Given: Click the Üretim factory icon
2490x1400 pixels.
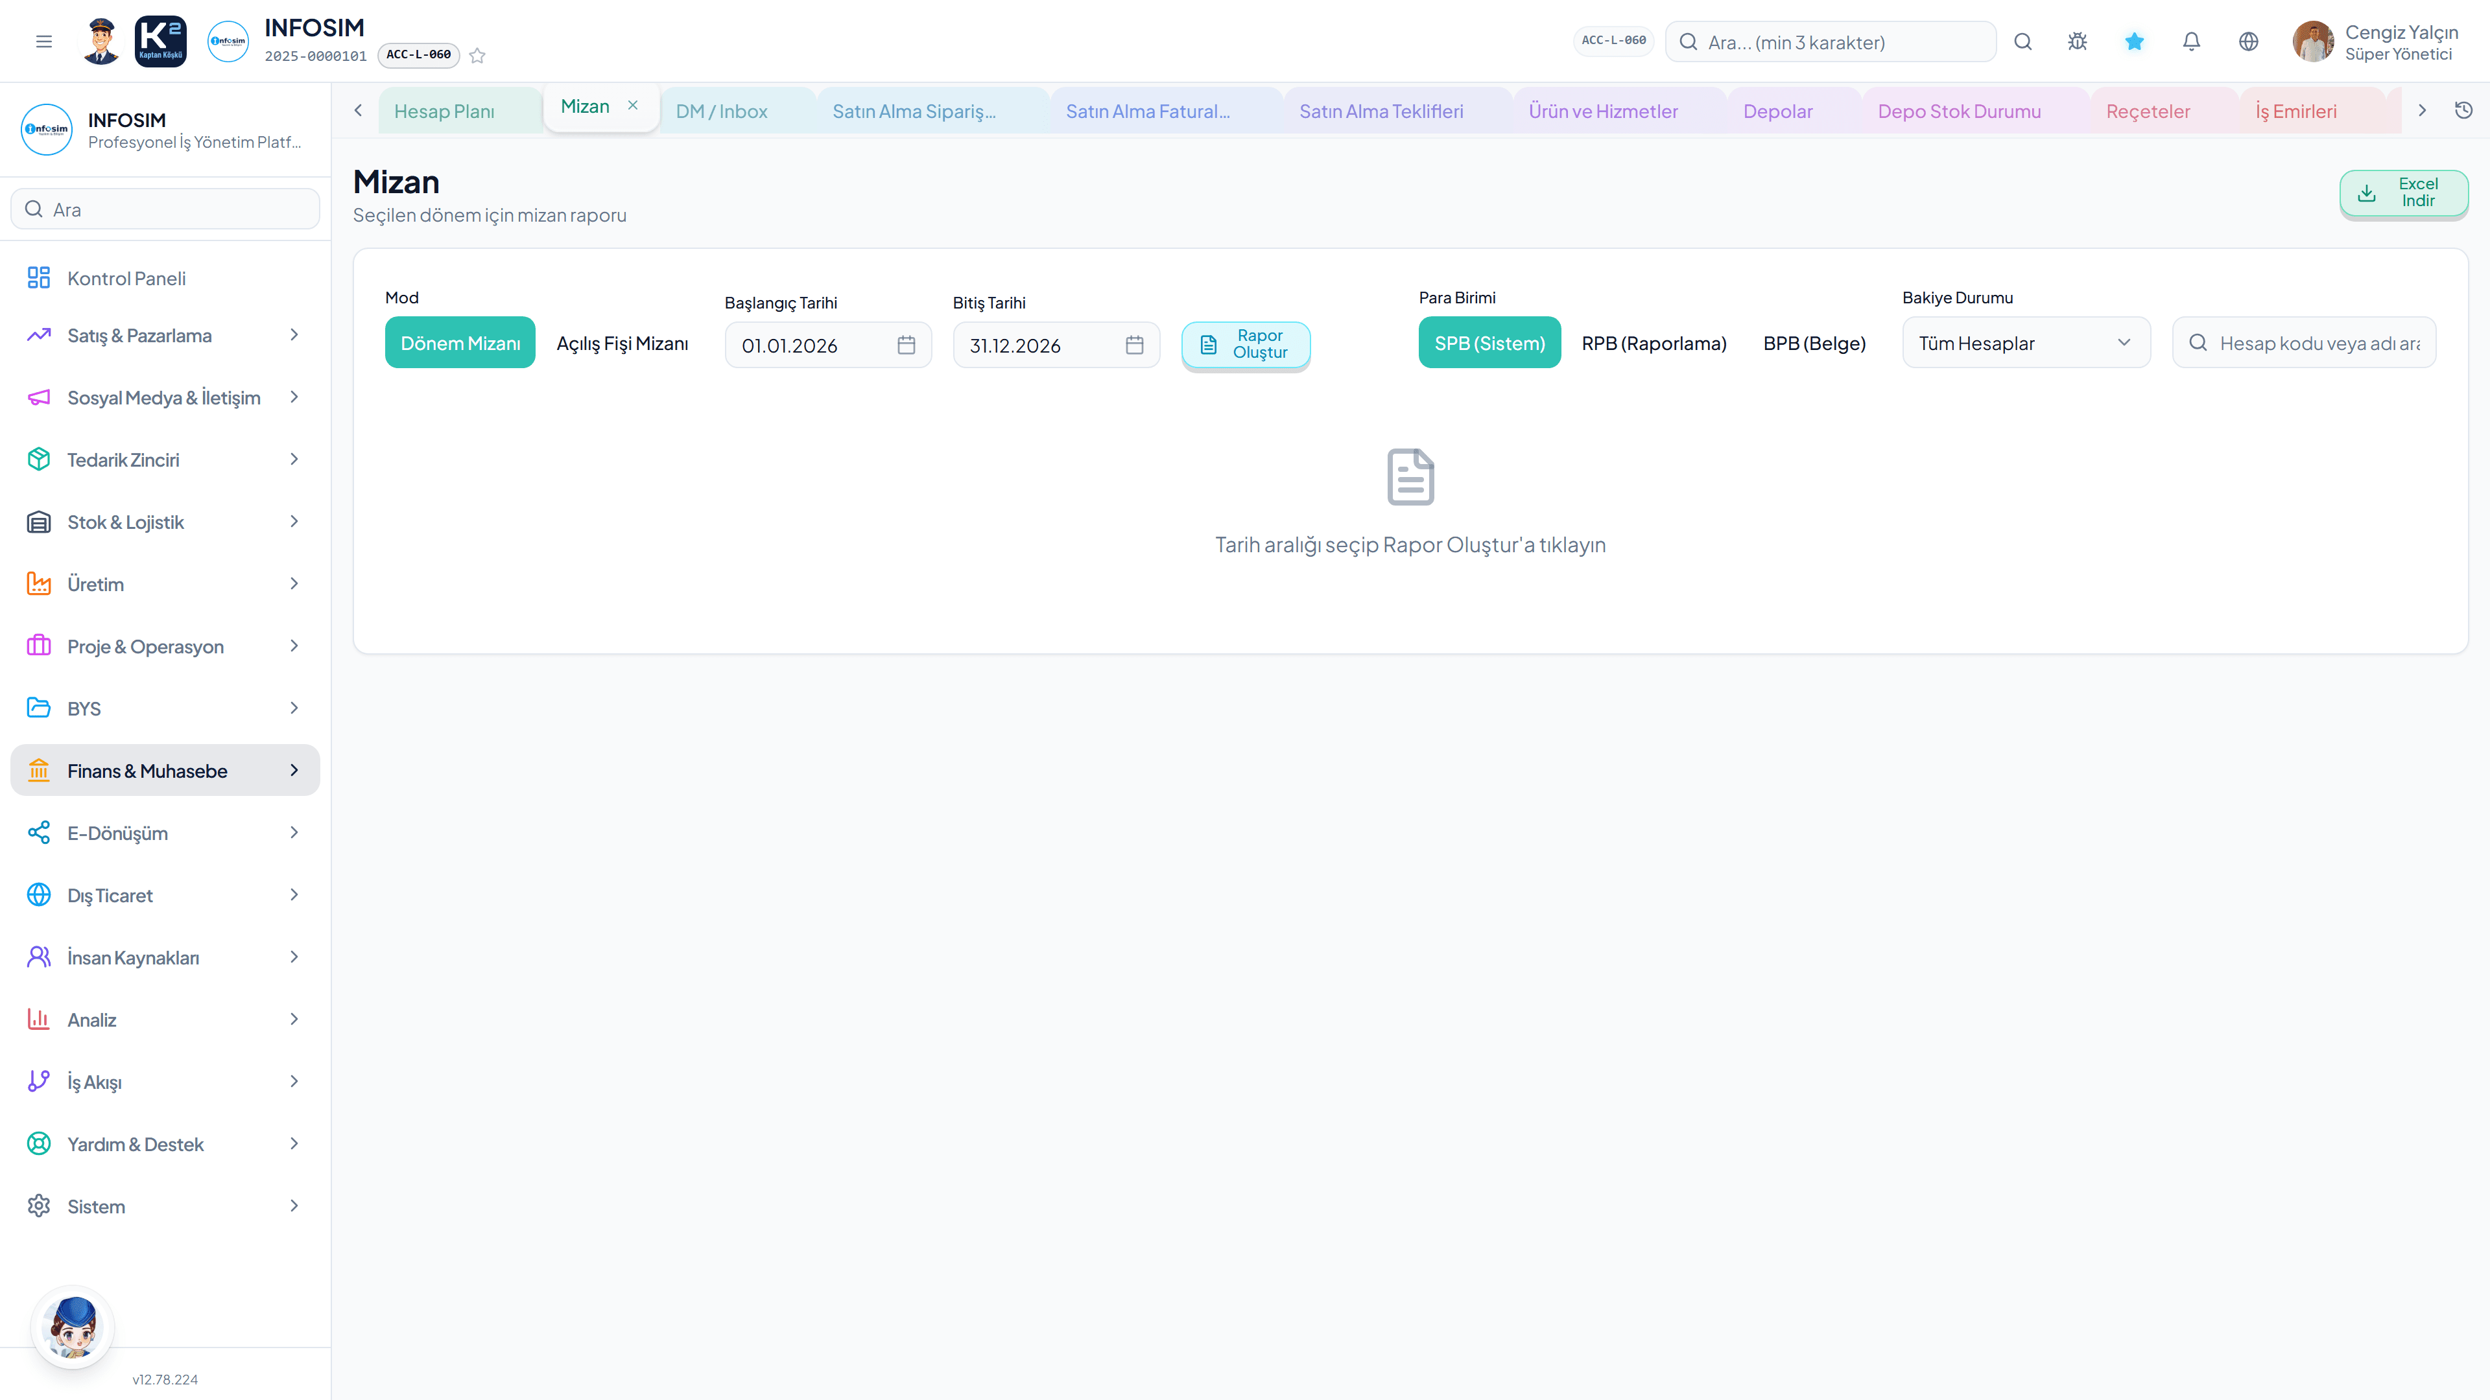Looking at the screenshot, I should tap(39, 583).
